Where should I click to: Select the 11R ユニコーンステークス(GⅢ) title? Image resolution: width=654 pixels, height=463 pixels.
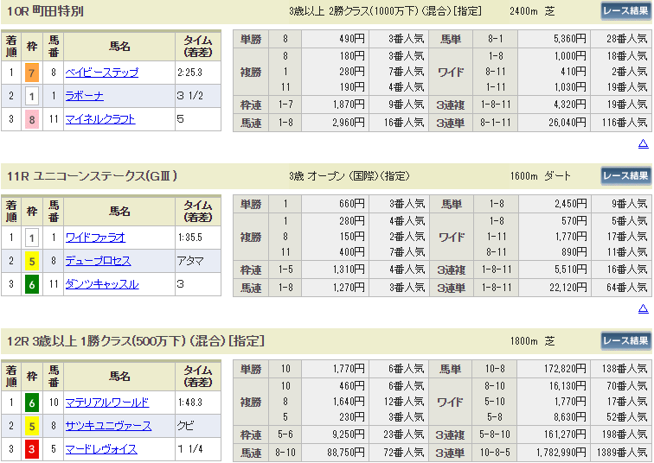[92, 176]
